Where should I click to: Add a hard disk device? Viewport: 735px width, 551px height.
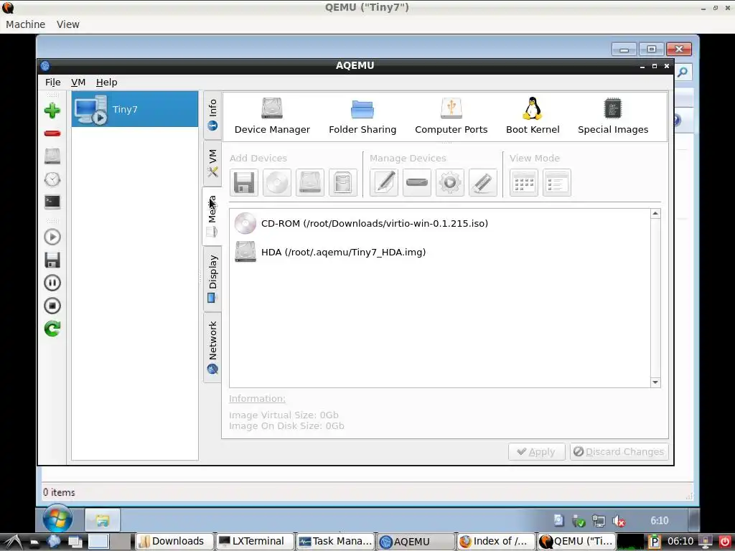310,182
